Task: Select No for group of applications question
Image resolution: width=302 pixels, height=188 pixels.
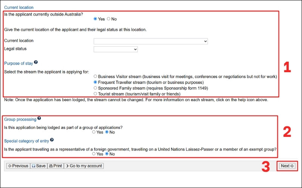Action: pos(107,132)
